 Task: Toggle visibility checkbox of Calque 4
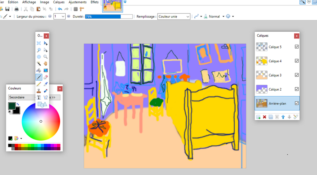point(297,61)
